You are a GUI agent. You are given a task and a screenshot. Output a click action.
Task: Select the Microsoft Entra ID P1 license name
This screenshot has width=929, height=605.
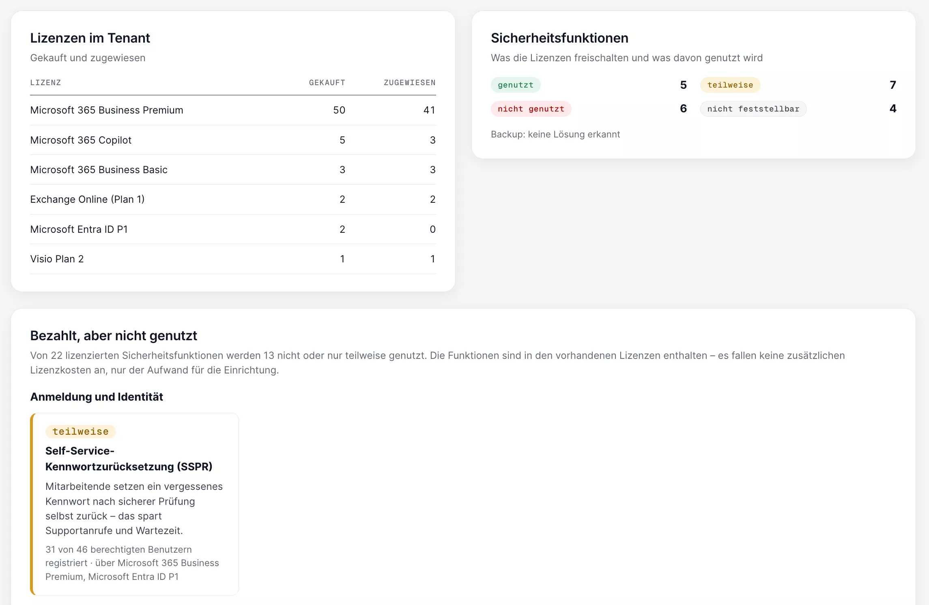coord(79,230)
